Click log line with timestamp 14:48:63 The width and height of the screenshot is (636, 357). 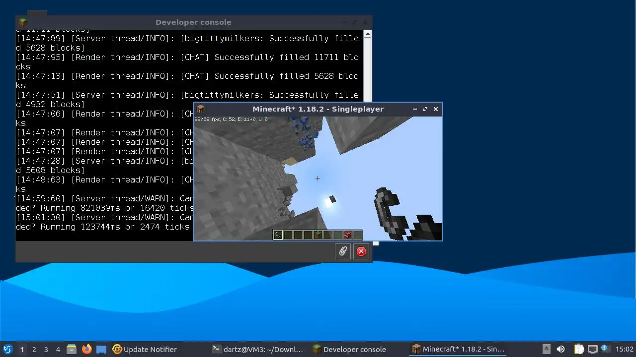point(104,184)
